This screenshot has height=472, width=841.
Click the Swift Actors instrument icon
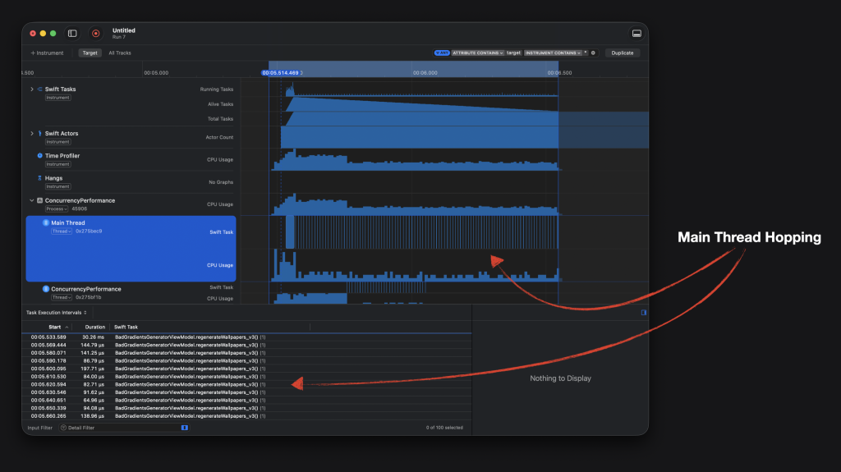pos(39,133)
